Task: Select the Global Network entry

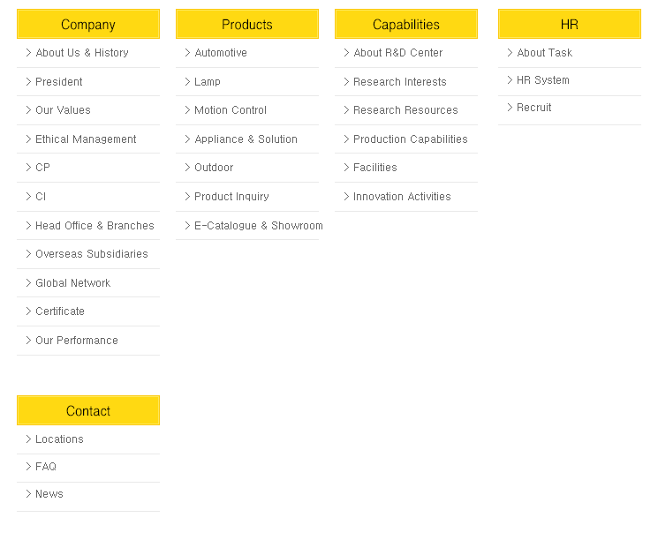Action: (72, 283)
